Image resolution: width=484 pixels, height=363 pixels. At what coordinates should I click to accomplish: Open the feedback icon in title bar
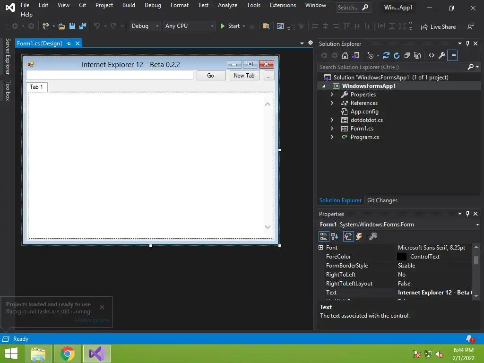[471, 26]
